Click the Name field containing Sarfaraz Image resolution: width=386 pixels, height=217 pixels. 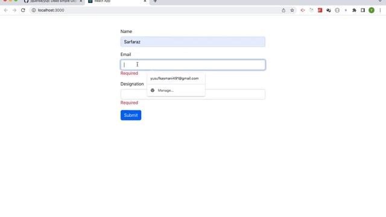click(x=193, y=42)
